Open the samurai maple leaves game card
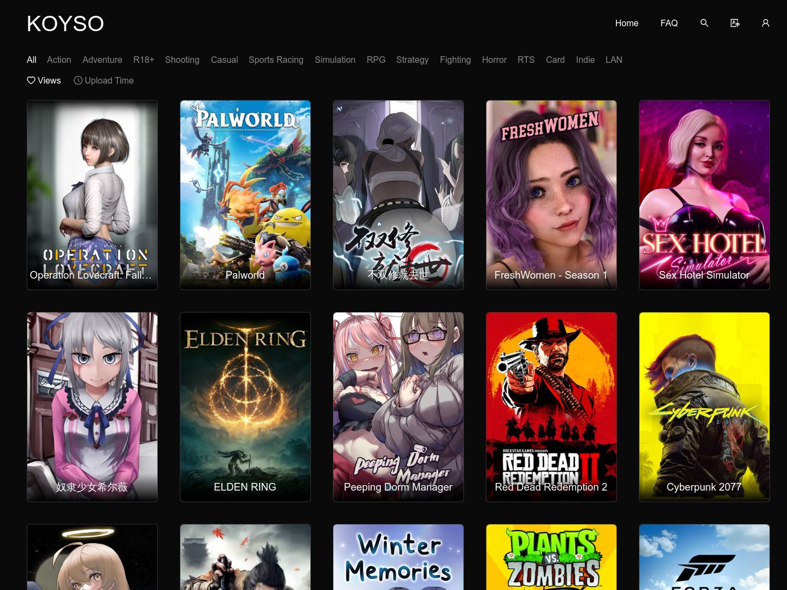 pos(245,557)
